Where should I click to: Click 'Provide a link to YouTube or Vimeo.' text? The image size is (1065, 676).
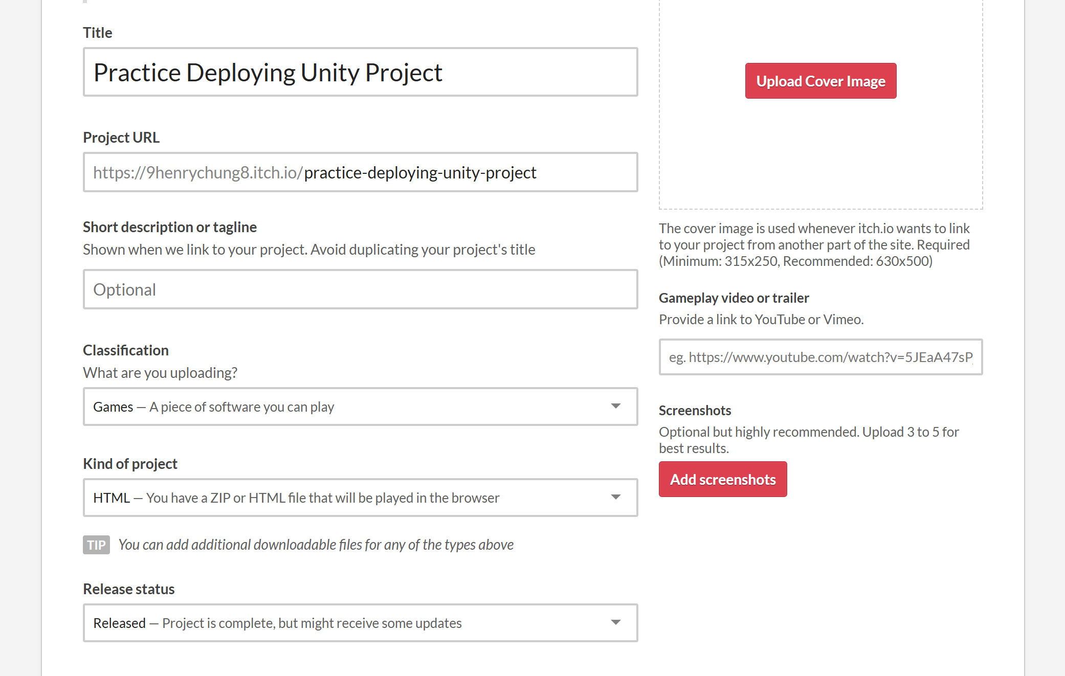tap(761, 320)
